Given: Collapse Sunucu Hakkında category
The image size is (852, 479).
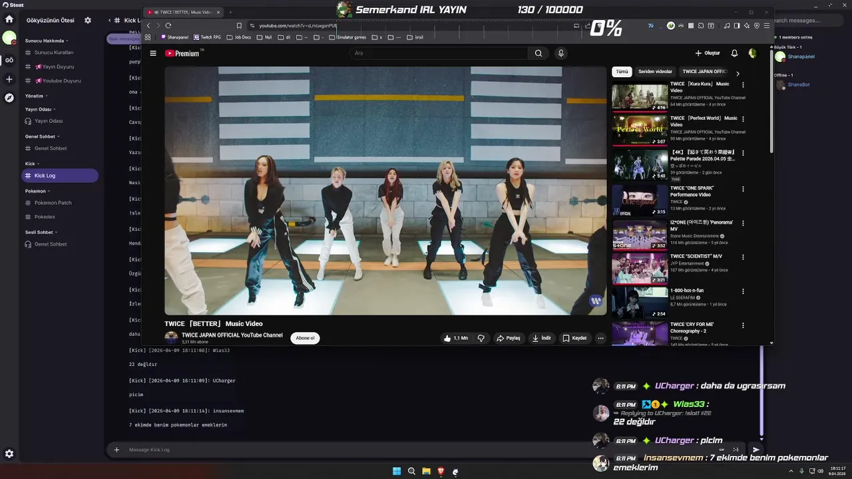Looking at the screenshot, I should (x=47, y=41).
